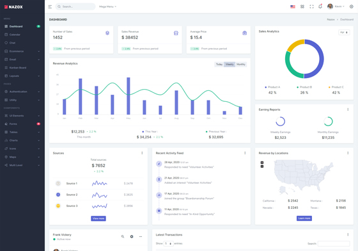This screenshot has width=358, height=251.
Task: Open the apps grid icon in header
Action: tap(302, 6)
